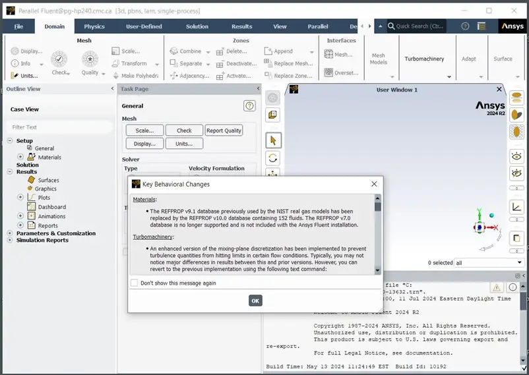Open the Turbomachinery ribbon dropdown

point(449,77)
